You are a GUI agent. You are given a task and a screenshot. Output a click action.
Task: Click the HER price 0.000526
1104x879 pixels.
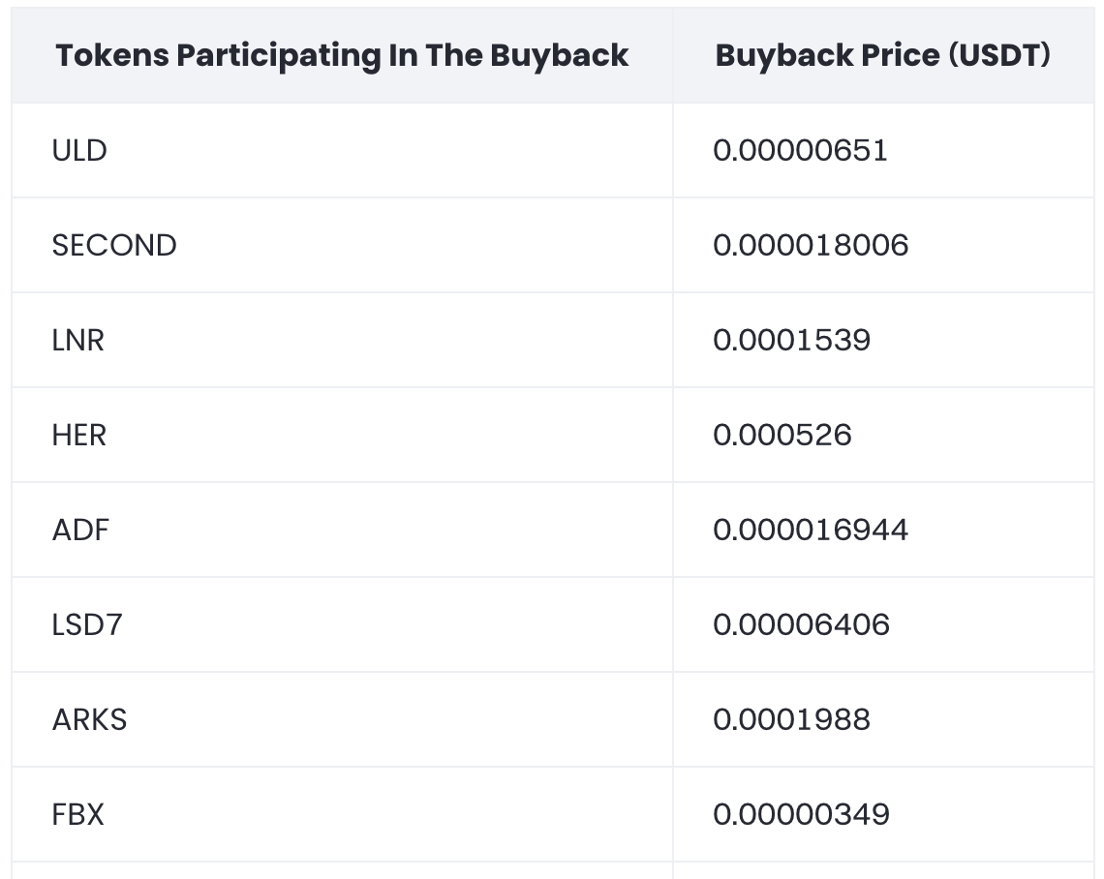[x=782, y=436]
